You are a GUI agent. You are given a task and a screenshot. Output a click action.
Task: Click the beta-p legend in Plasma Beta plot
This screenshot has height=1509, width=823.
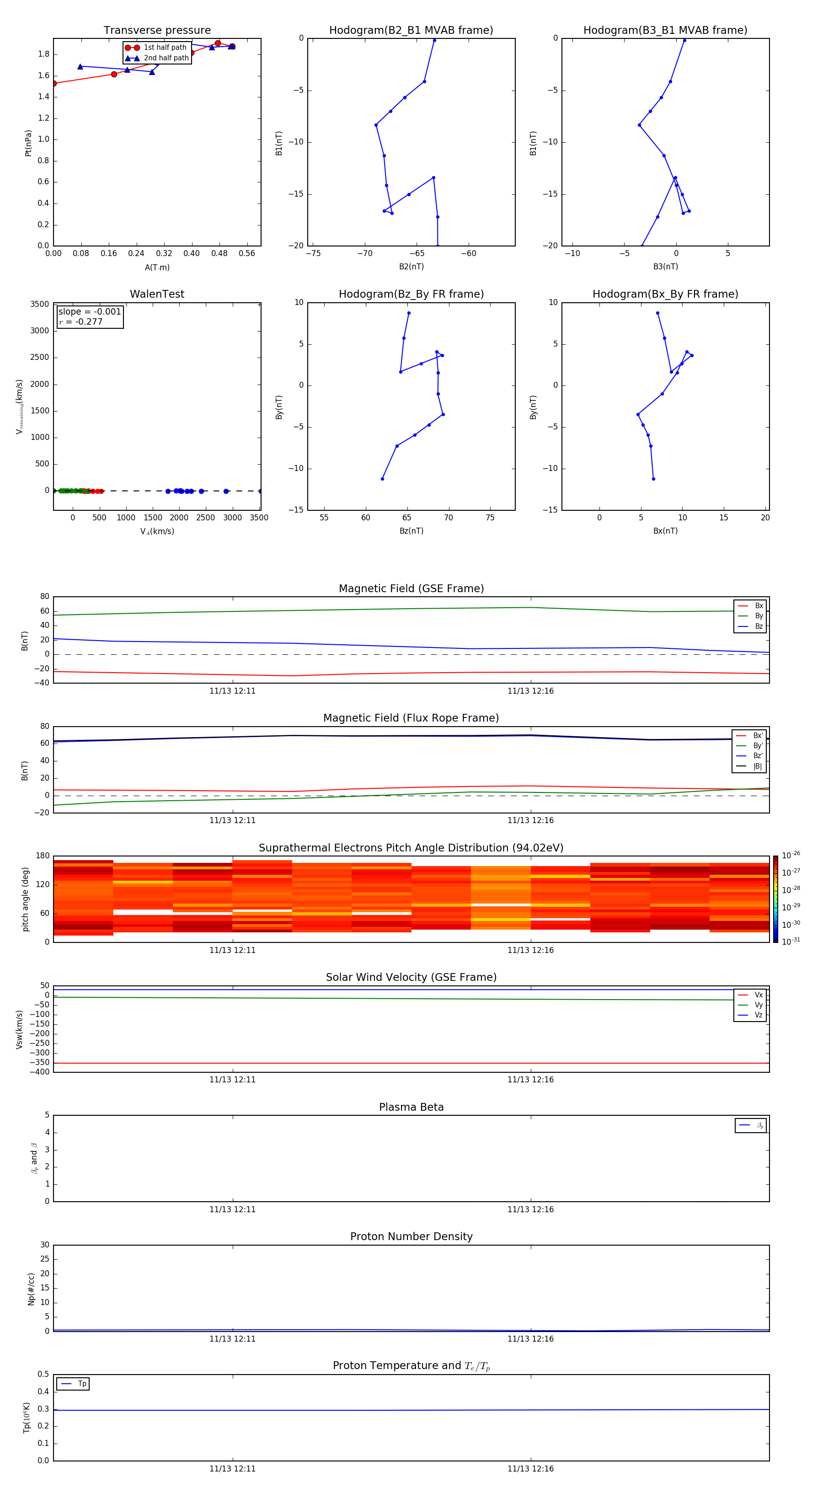pos(751,1125)
